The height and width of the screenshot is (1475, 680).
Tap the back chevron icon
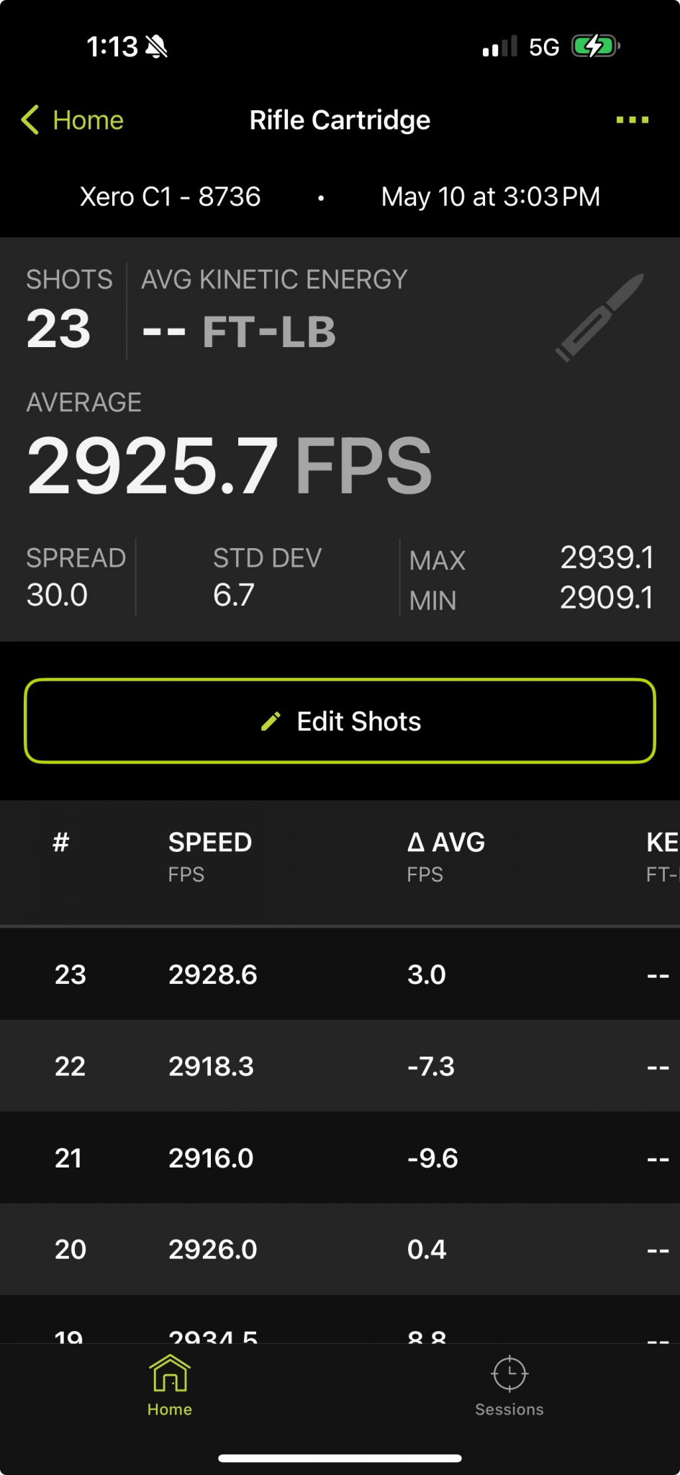coord(30,120)
